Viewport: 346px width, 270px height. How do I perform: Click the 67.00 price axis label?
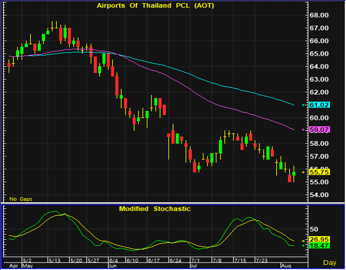coord(319,28)
